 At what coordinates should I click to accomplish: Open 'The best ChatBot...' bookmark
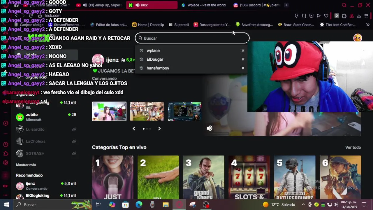click(x=337, y=25)
